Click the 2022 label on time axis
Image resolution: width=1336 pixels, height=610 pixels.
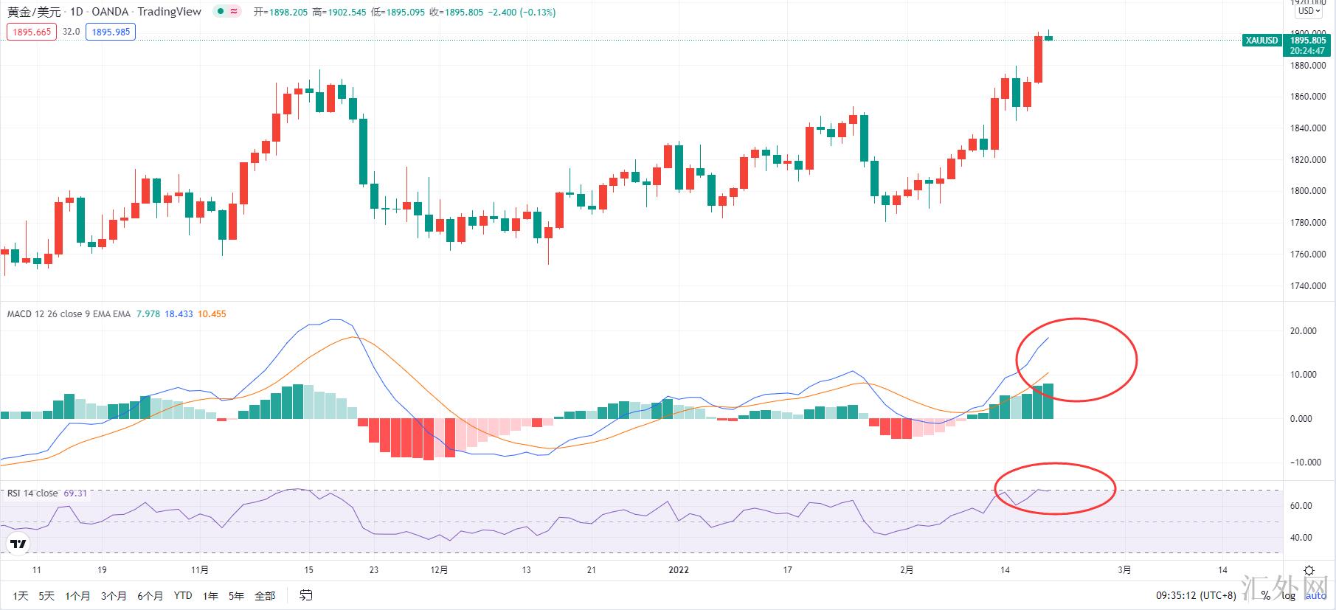678,570
